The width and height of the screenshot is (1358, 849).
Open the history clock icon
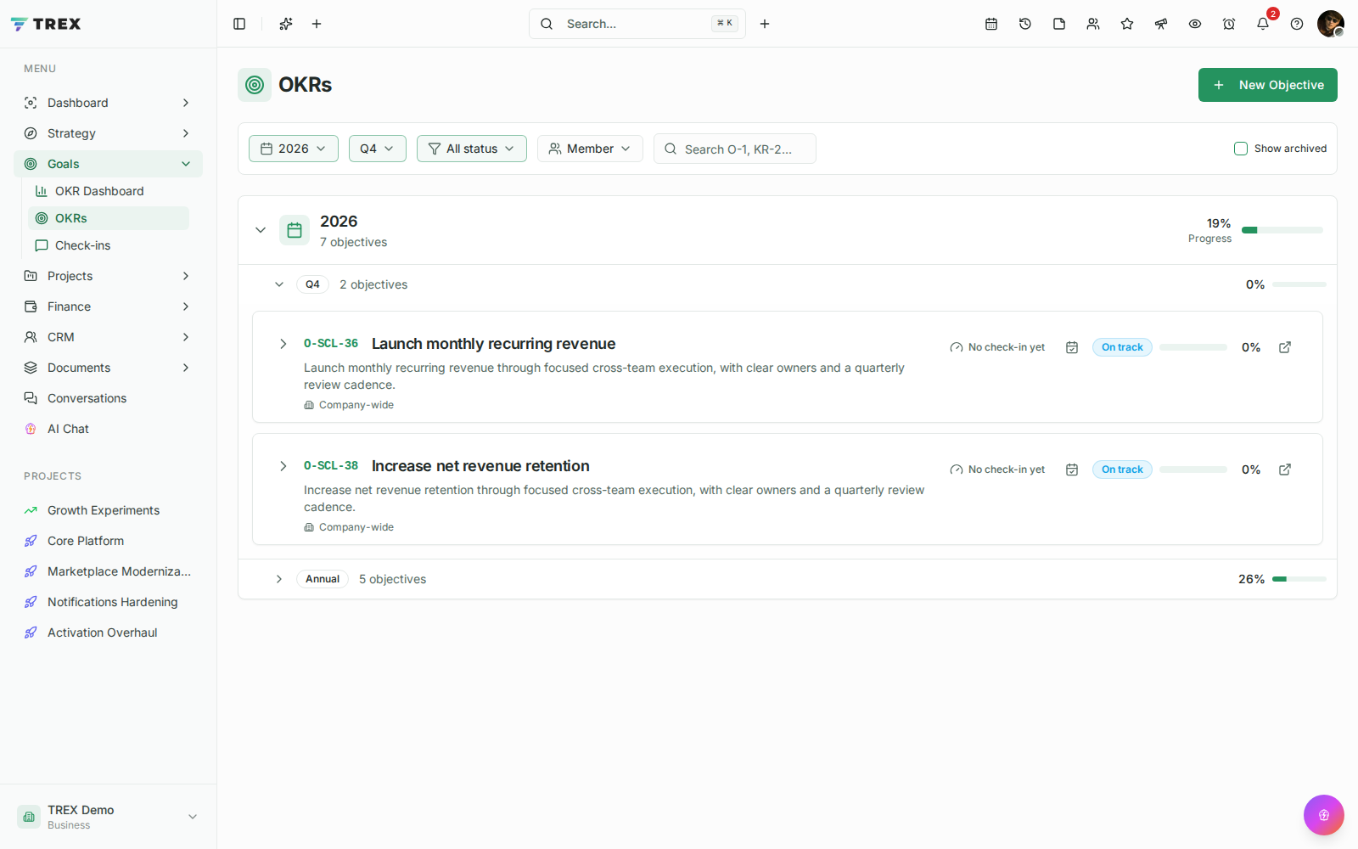1025,24
